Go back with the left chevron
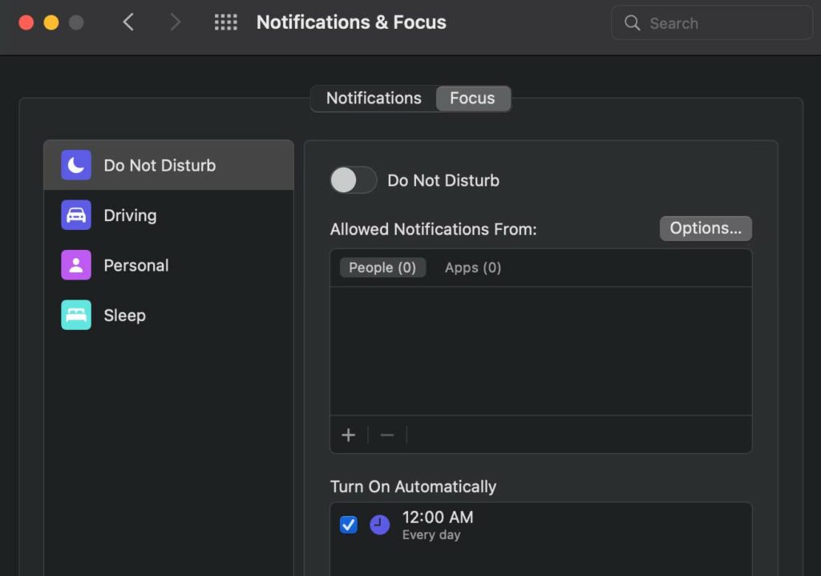Image resolution: width=821 pixels, height=576 pixels. pos(128,22)
